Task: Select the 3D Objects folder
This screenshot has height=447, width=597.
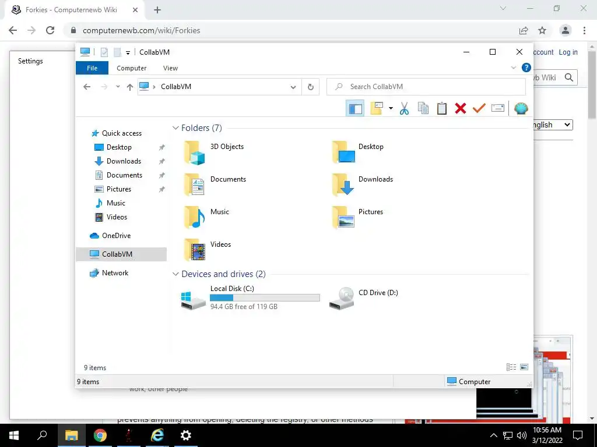Action: (x=213, y=152)
